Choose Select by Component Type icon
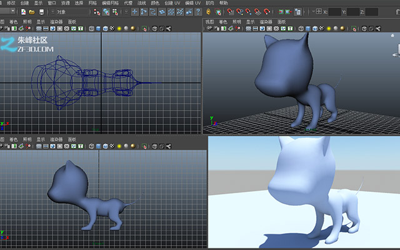The width and height of the screenshot is (400, 250). [115, 12]
